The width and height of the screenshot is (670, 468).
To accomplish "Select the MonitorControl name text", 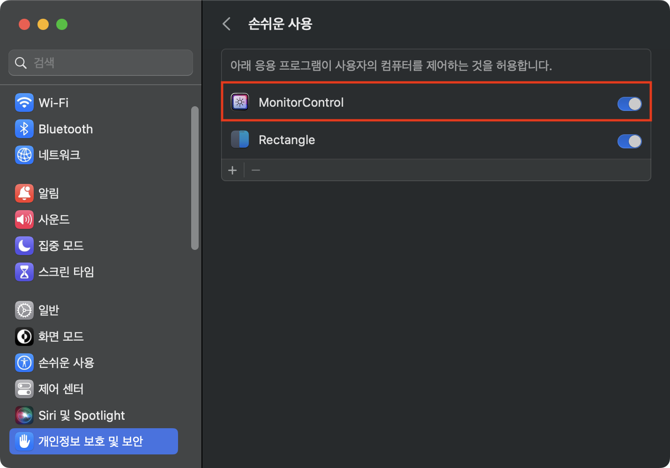I will [301, 102].
